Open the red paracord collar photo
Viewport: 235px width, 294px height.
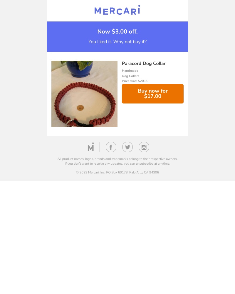(84, 94)
